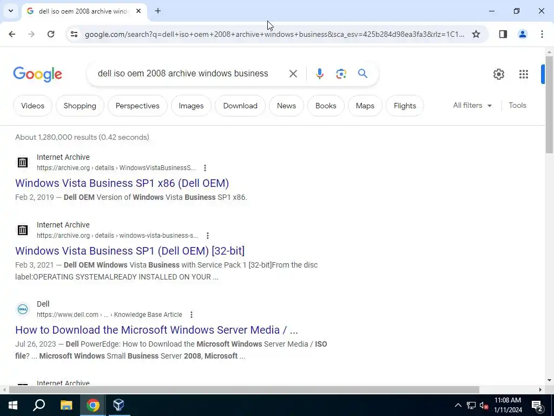554x416 pixels.
Task: Start voice search with the microphone
Action: (x=319, y=74)
